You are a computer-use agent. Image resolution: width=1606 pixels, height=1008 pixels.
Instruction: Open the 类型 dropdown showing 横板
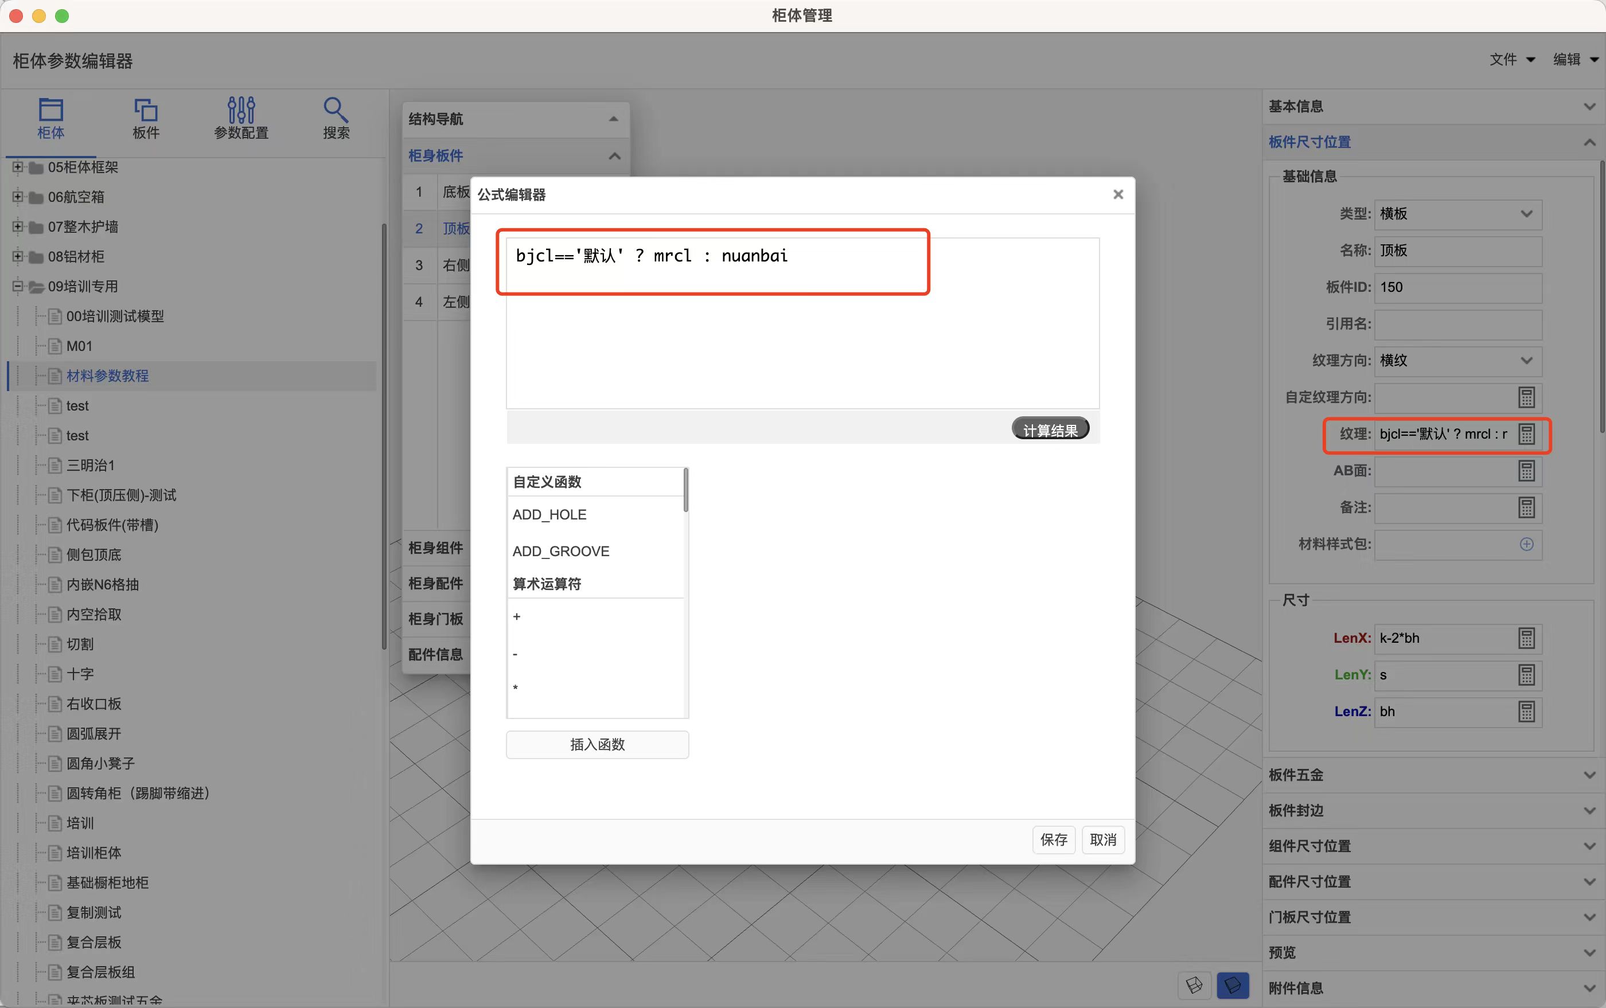tap(1458, 214)
